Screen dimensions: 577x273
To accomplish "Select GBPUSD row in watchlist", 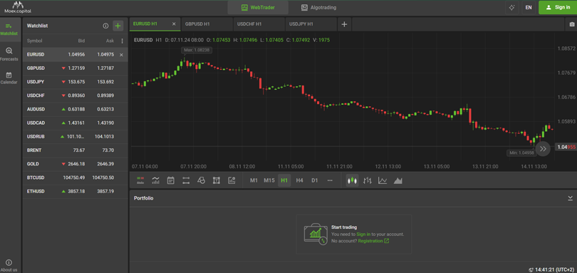I will pyautogui.click(x=76, y=68).
